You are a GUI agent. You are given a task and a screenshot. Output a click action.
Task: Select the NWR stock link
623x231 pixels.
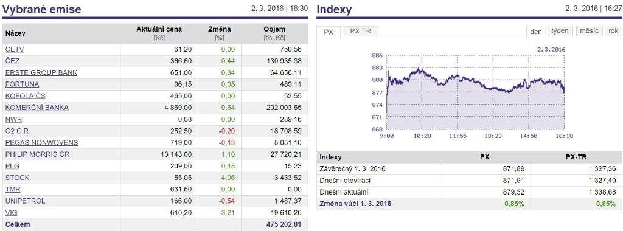pos(13,119)
